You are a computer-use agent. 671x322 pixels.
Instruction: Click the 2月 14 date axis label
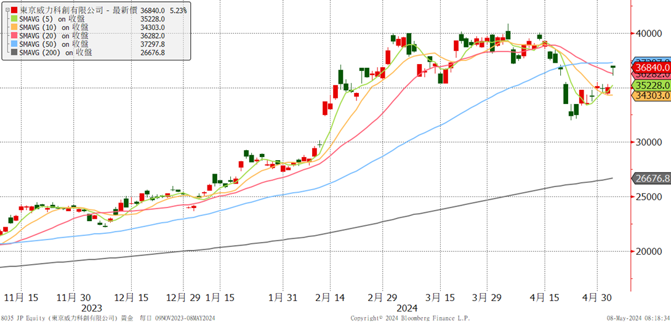point(329,297)
